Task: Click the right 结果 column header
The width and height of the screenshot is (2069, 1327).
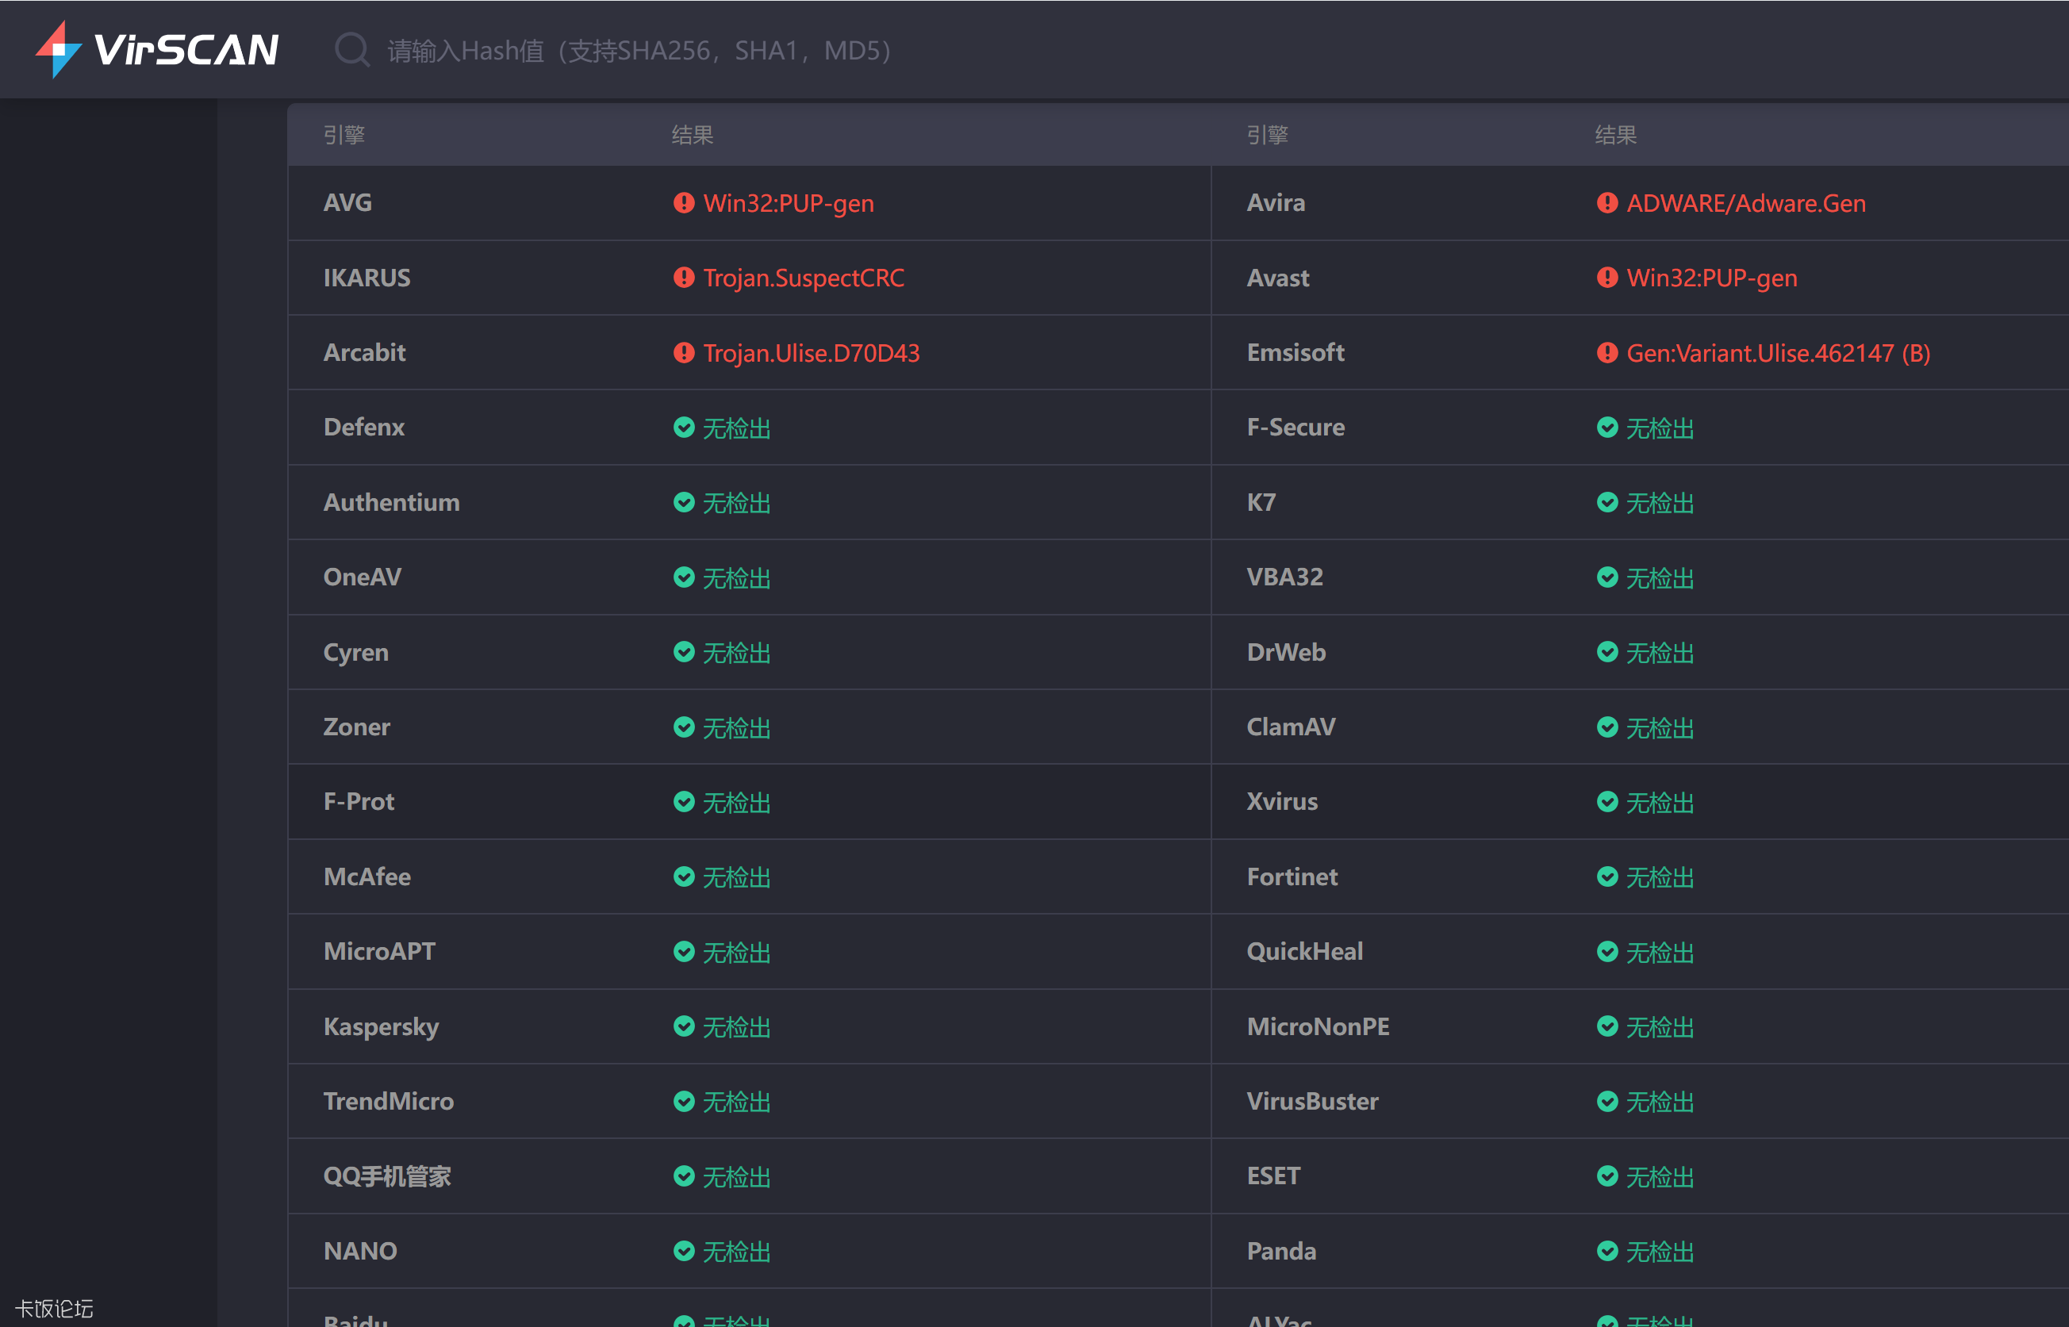Action: coord(1616,136)
